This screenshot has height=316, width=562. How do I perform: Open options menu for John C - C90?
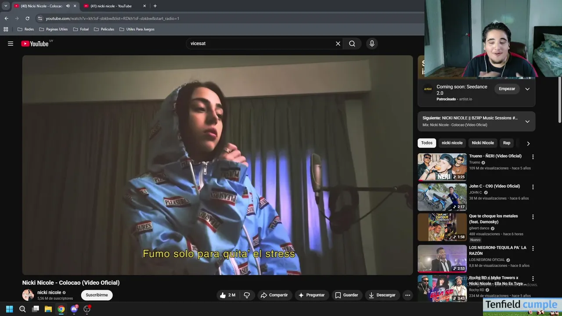[x=533, y=187]
